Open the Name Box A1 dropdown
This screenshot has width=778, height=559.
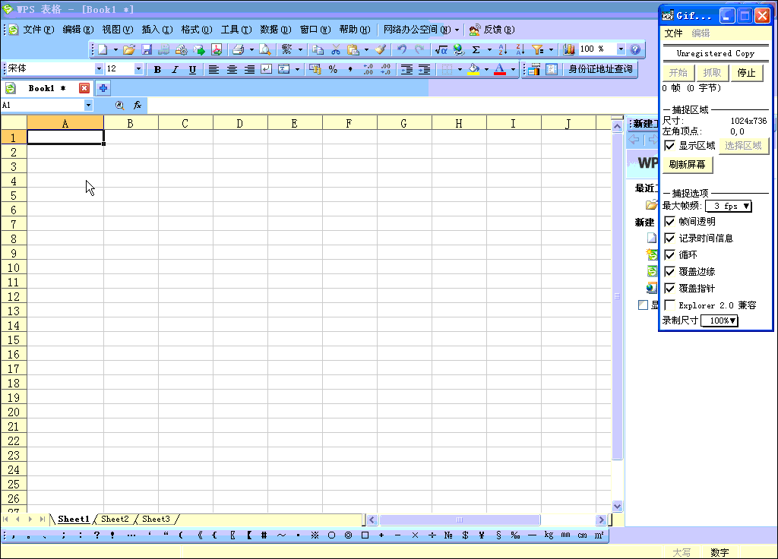88,105
